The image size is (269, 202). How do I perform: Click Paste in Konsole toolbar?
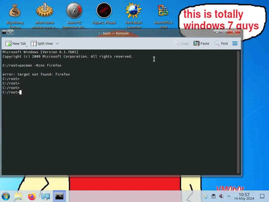click(201, 44)
